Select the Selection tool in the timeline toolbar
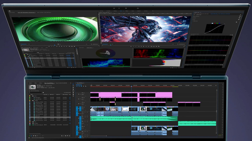This screenshot has width=252, height=141. click(x=73, y=84)
